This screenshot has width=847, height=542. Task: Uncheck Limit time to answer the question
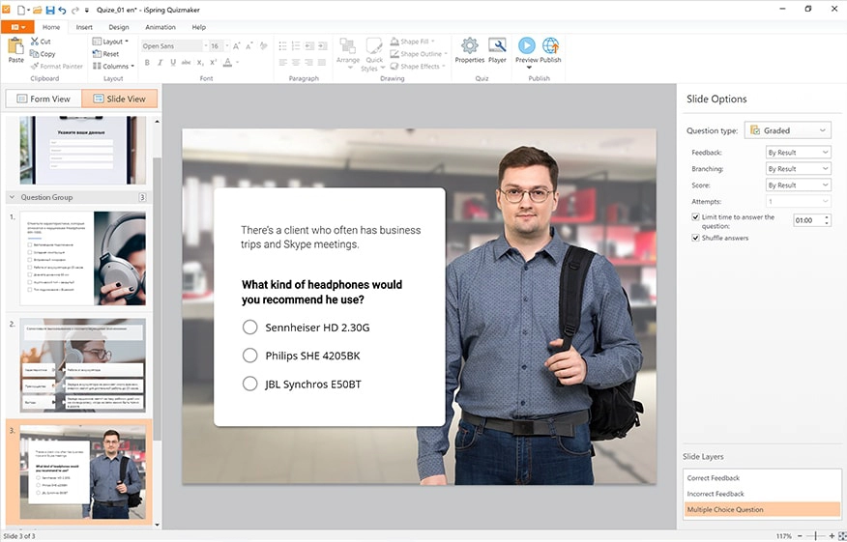695,217
